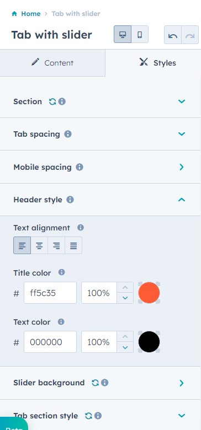This screenshot has height=430, width=201.
Task: Open the orange Title color swatch
Action: 149,293
